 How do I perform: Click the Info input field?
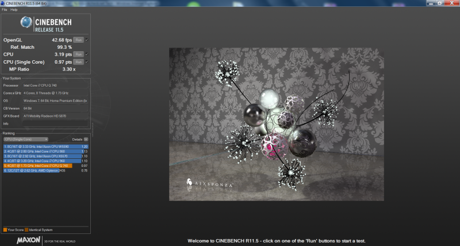point(55,124)
